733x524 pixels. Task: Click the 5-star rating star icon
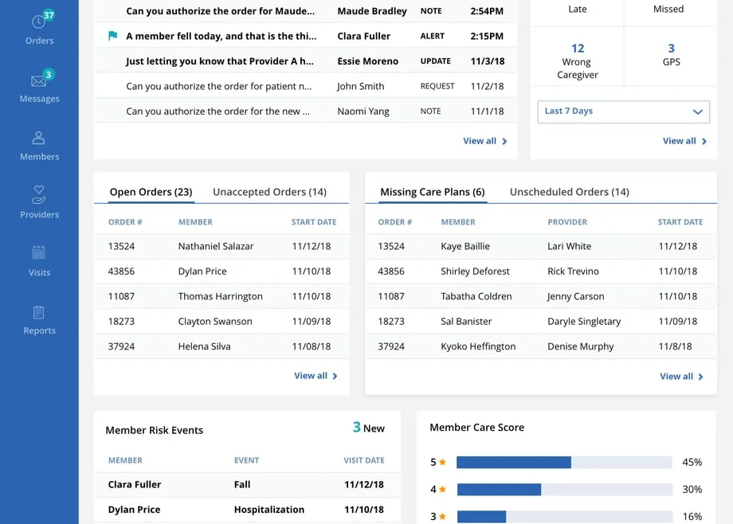click(x=442, y=462)
